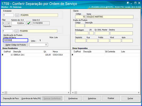
Task: Click the green checkmark confirm O.S button
Action: pos(29,23)
